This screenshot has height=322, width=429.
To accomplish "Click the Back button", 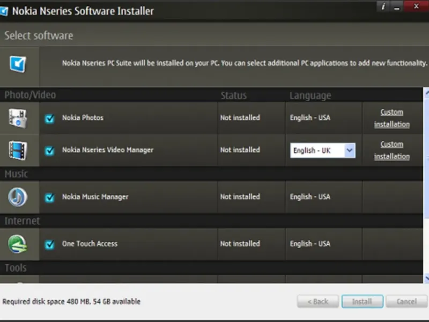I will click(318, 302).
